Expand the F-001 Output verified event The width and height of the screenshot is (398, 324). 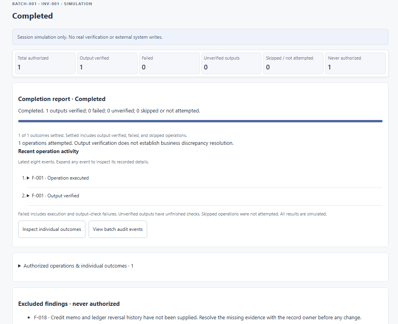53,196
